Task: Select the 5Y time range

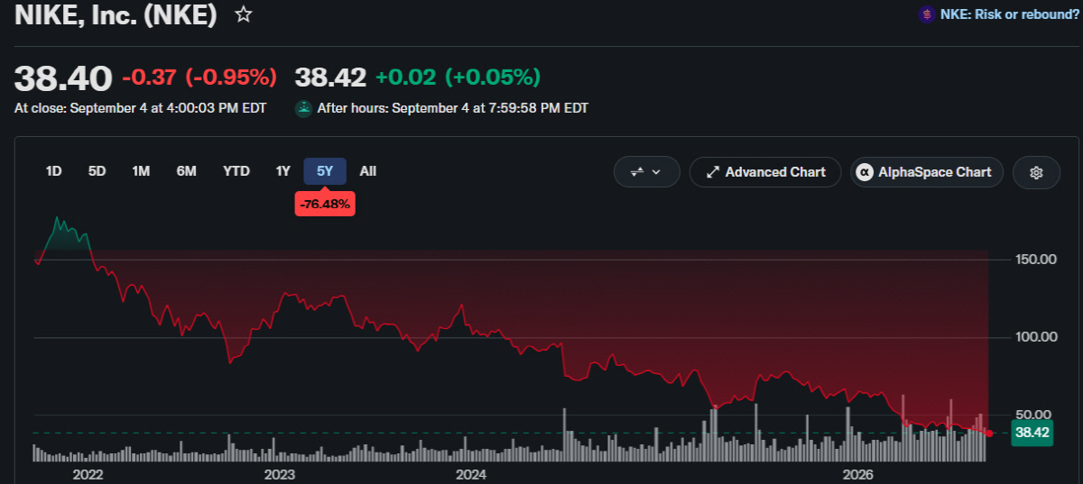Action: pos(325,171)
